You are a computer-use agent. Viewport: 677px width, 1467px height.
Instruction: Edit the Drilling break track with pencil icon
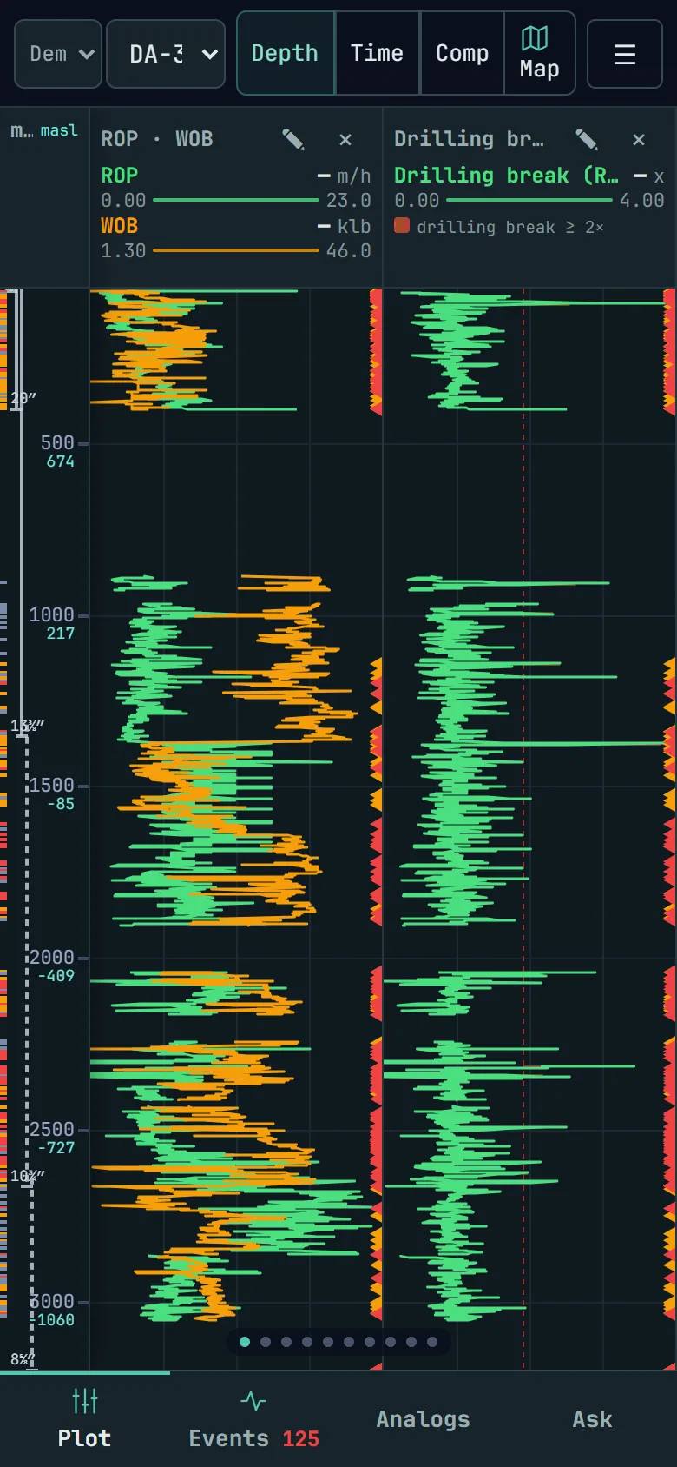[587, 139]
